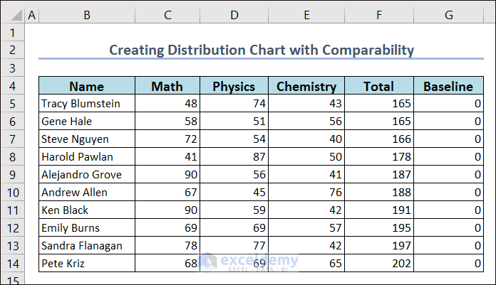Click the Baseline header cell
The height and width of the screenshot is (285, 496).
point(448,87)
